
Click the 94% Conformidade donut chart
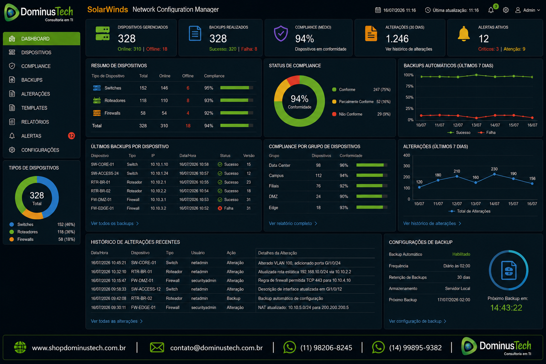(x=299, y=101)
